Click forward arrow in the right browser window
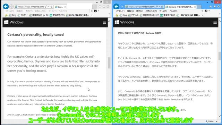This screenshot has width=222, height=125. pos(122,7)
